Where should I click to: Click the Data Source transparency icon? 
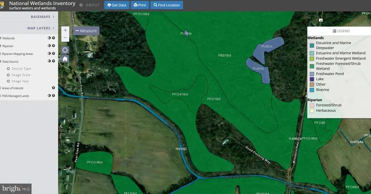[49, 61]
